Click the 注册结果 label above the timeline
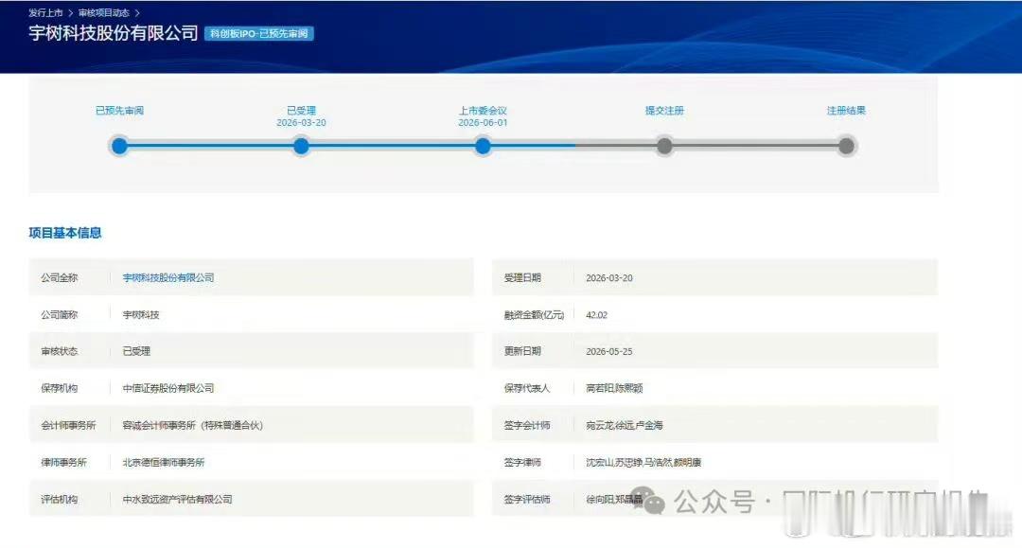 (x=846, y=110)
